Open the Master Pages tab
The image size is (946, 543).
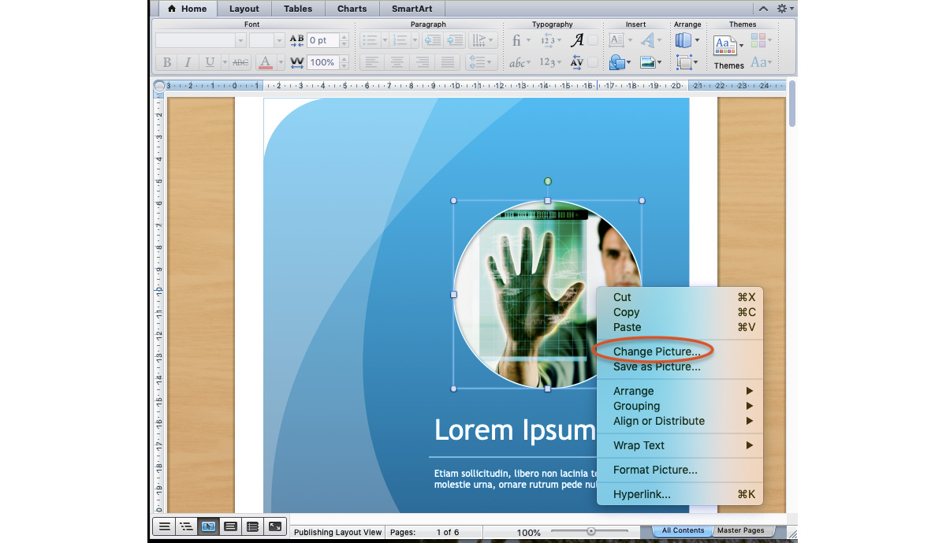(x=740, y=530)
